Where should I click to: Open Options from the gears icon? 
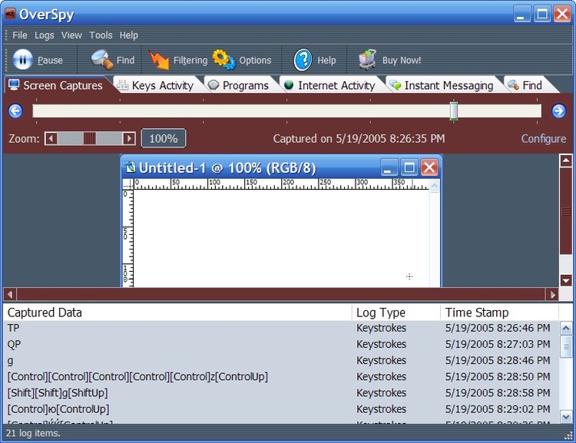click(223, 60)
